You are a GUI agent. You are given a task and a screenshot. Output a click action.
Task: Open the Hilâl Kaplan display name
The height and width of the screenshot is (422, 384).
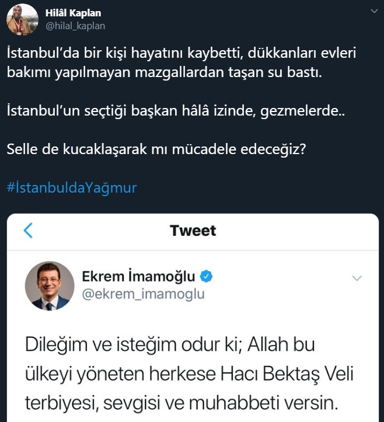[72, 13]
